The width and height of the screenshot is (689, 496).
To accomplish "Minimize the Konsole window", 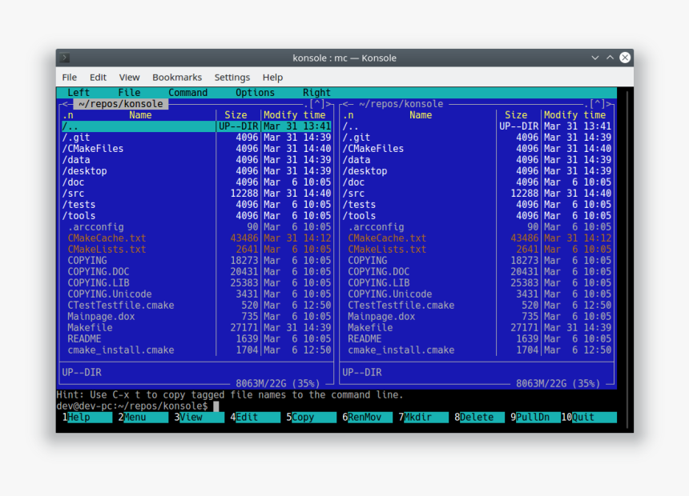I will 595,58.
